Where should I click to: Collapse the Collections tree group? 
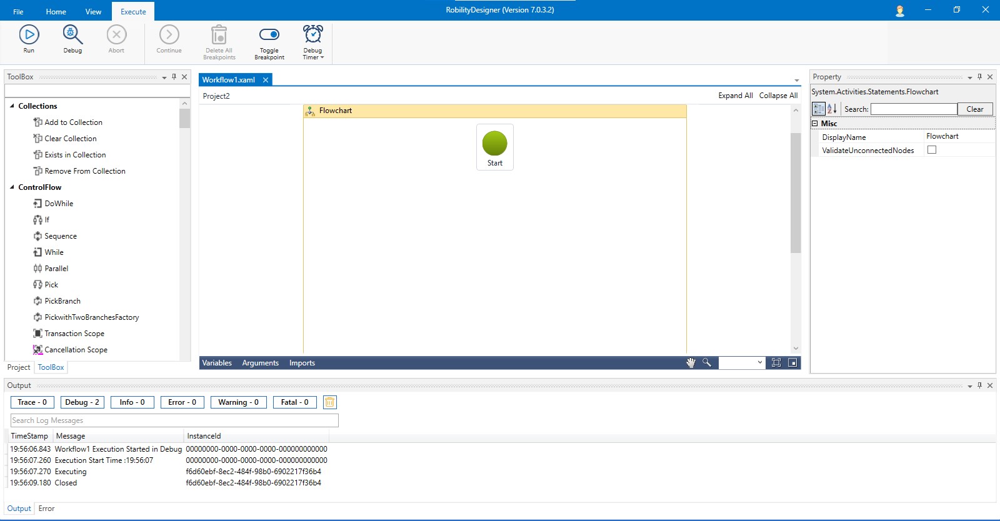click(x=12, y=106)
